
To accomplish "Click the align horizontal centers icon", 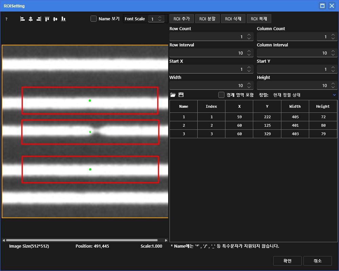I will (31, 19).
